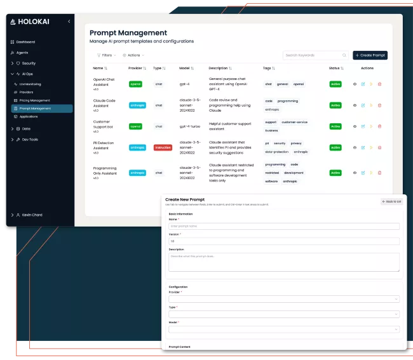Open Dashboard in the sidebar

pos(23,42)
